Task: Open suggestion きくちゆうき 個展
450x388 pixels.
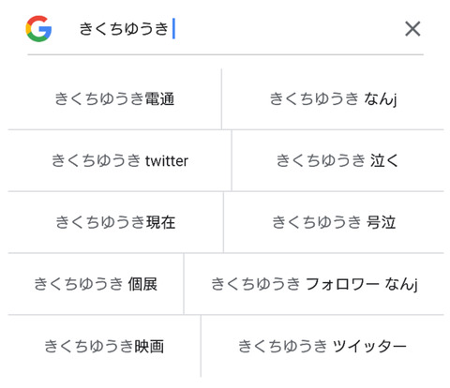Action: click(x=96, y=284)
